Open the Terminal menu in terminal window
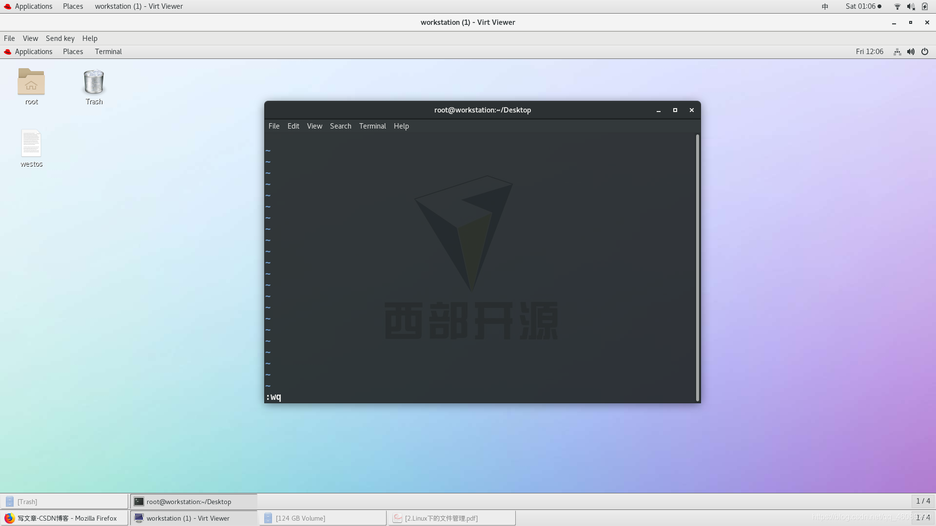Screen dimensions: 936x526 pyautogui.click(x=372, y=126)
